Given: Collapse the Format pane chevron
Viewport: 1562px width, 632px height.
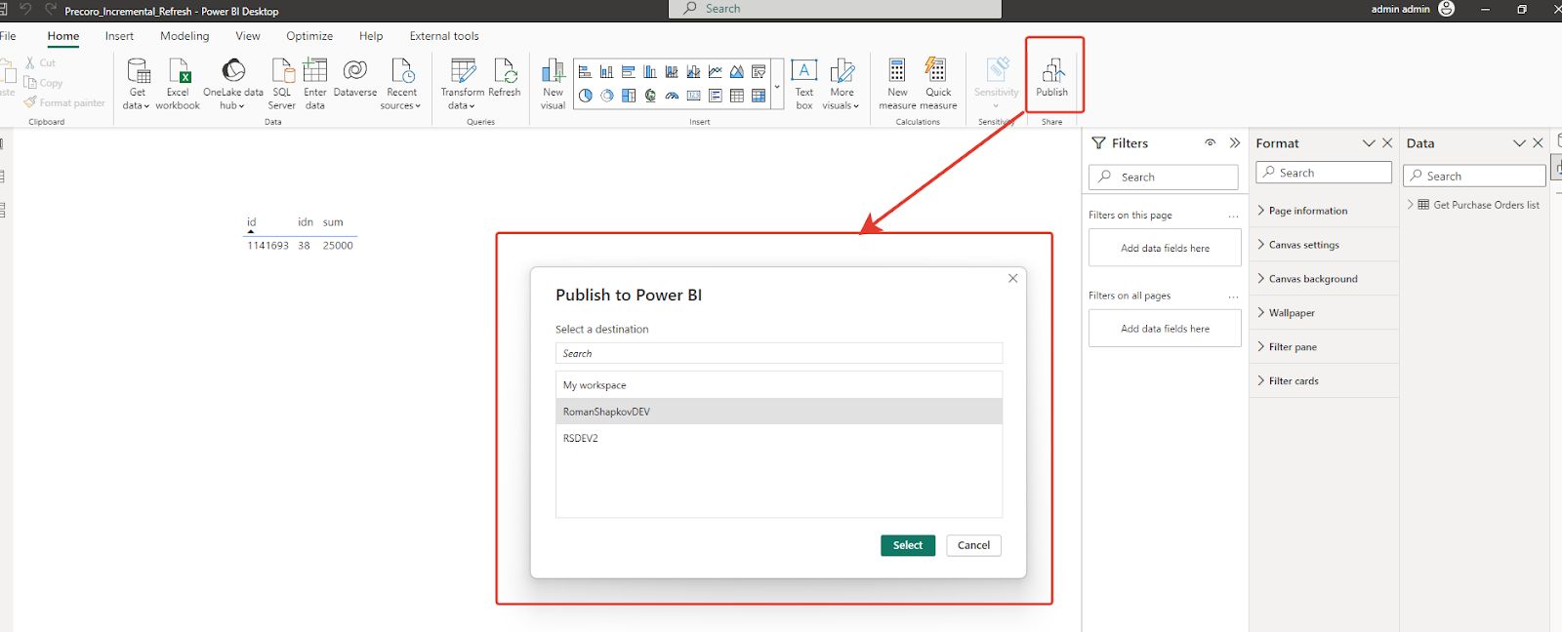Looking at the screenshot, I should 1369,143.
